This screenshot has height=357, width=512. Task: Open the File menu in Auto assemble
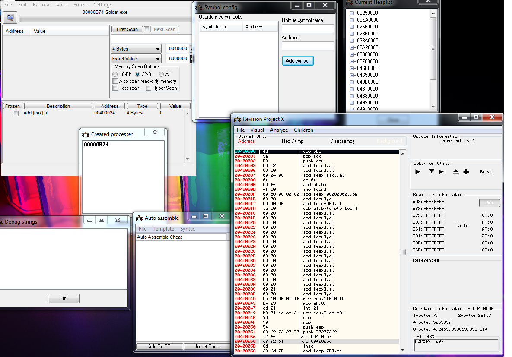(x=143, y=229)
